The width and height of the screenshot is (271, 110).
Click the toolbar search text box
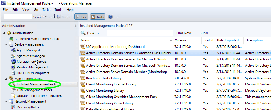18,17
